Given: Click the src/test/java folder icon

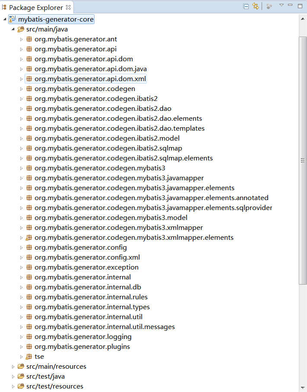Looking at the screenshot, I should (21, 376).
